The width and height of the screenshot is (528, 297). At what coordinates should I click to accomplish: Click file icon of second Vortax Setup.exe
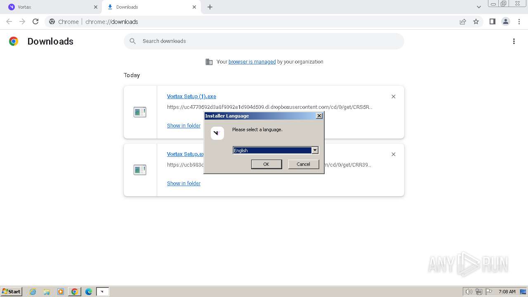140,170
